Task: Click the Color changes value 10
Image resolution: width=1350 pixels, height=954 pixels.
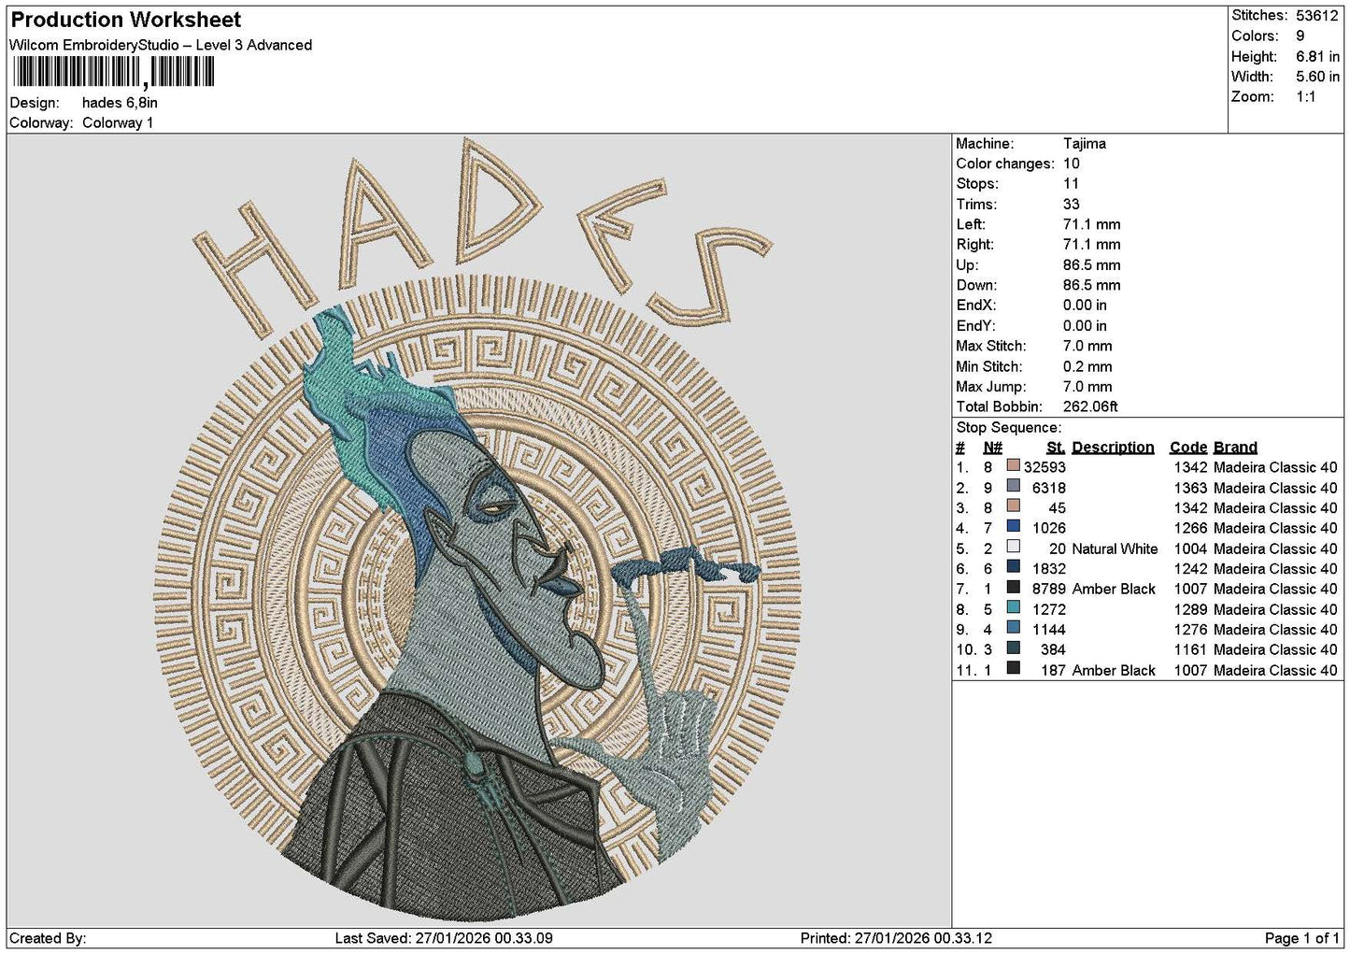Action: 1071,164
